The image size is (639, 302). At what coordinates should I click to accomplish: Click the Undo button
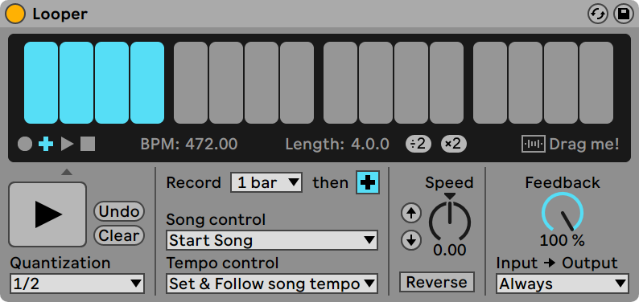[x=119, y=211]
